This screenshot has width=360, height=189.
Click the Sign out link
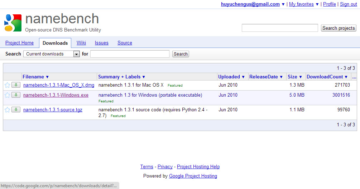[x=349, y=4]
